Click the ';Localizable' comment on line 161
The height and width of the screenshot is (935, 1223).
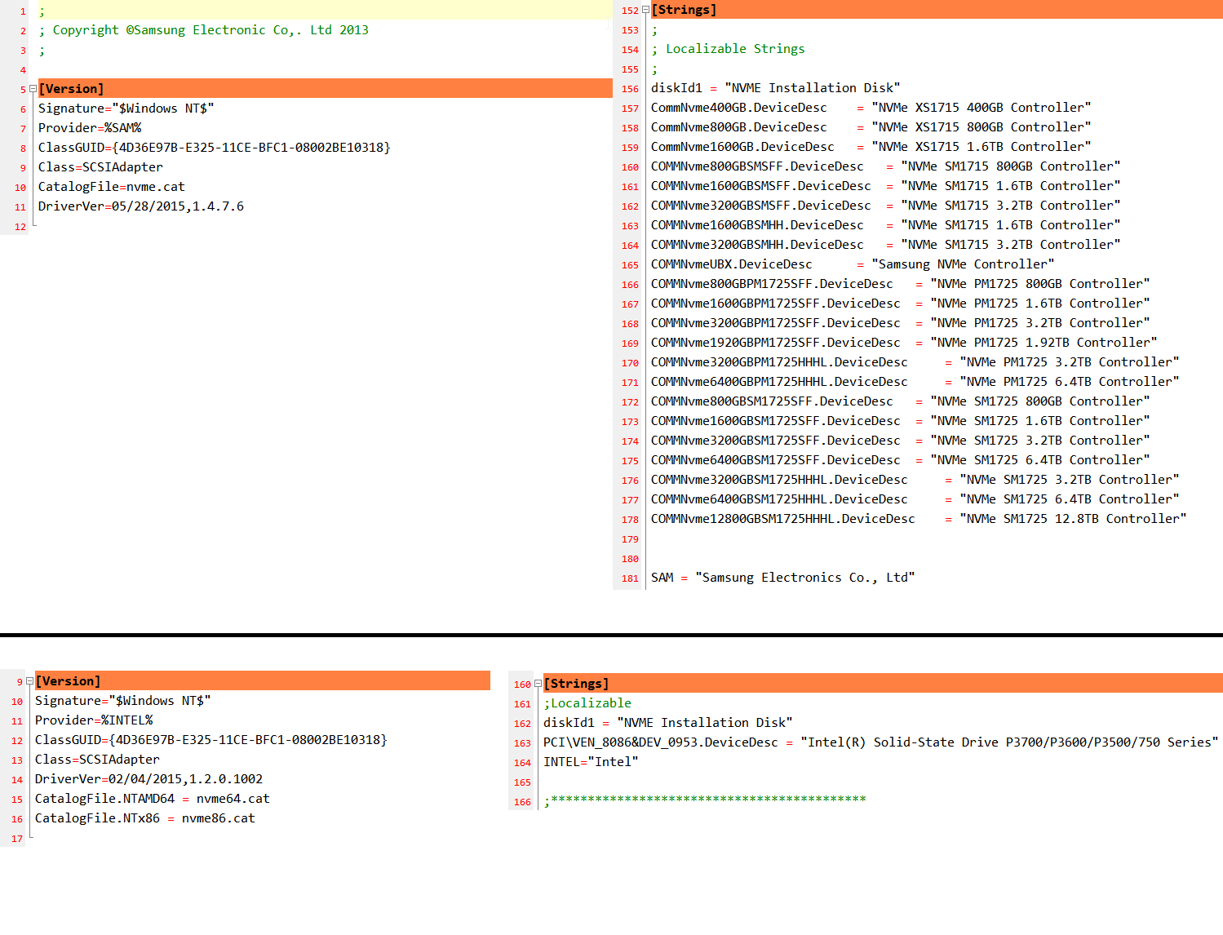coord(587,703)
